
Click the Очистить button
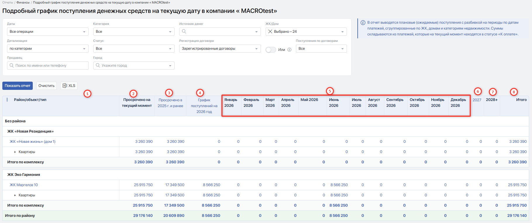(47, 86)
